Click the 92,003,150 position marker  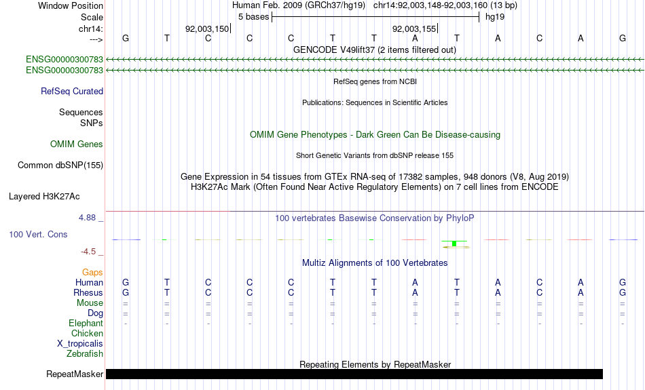[207, 28]
